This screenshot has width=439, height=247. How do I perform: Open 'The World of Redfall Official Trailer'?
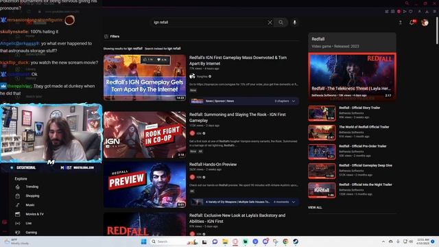point(364,127)
